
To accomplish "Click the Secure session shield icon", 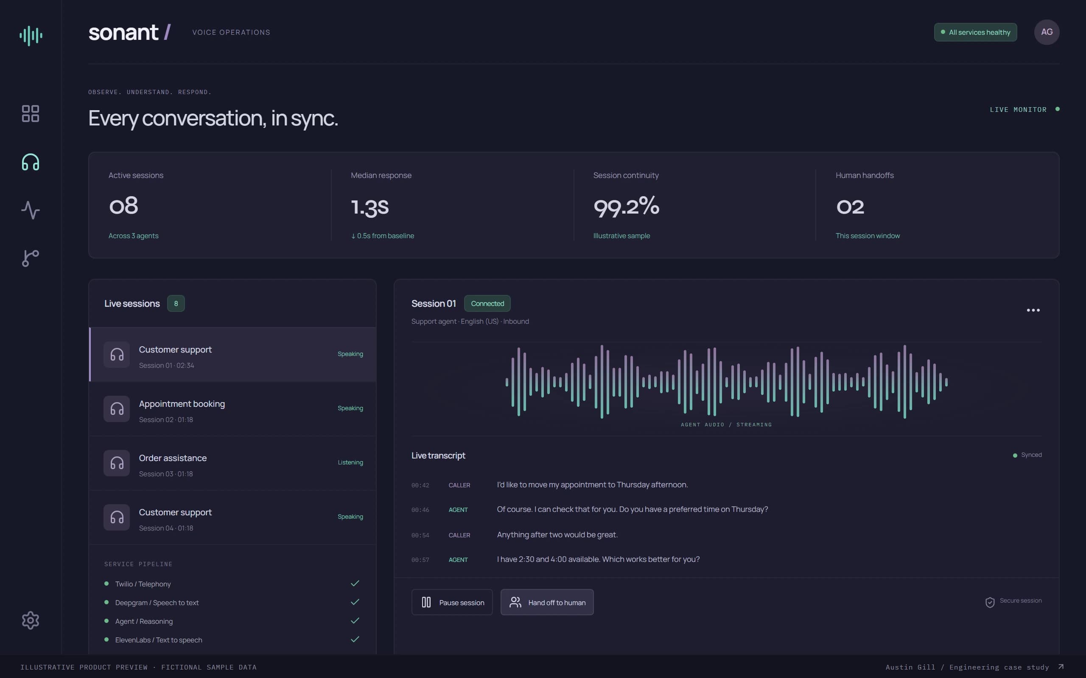I will tap(990, 602).
